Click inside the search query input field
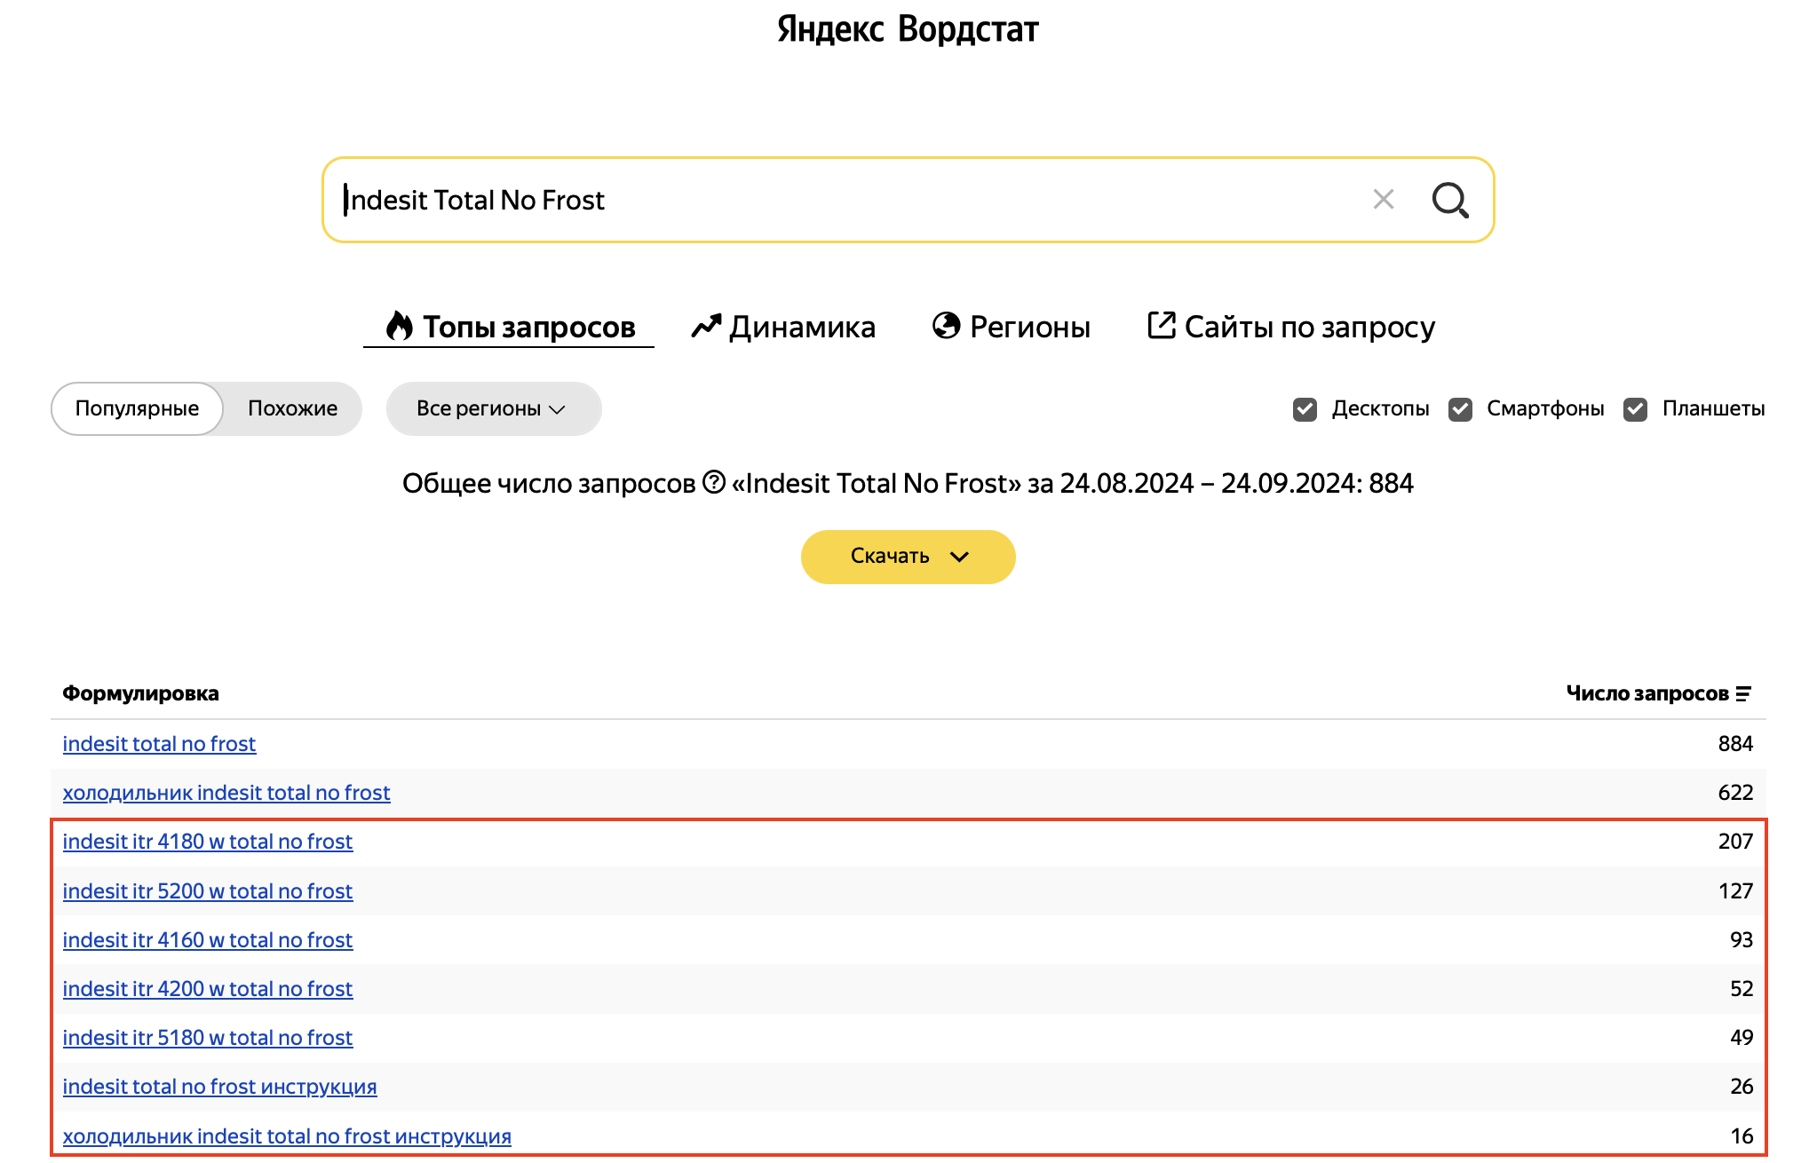 pyautogui.click(x=799, y=200)
